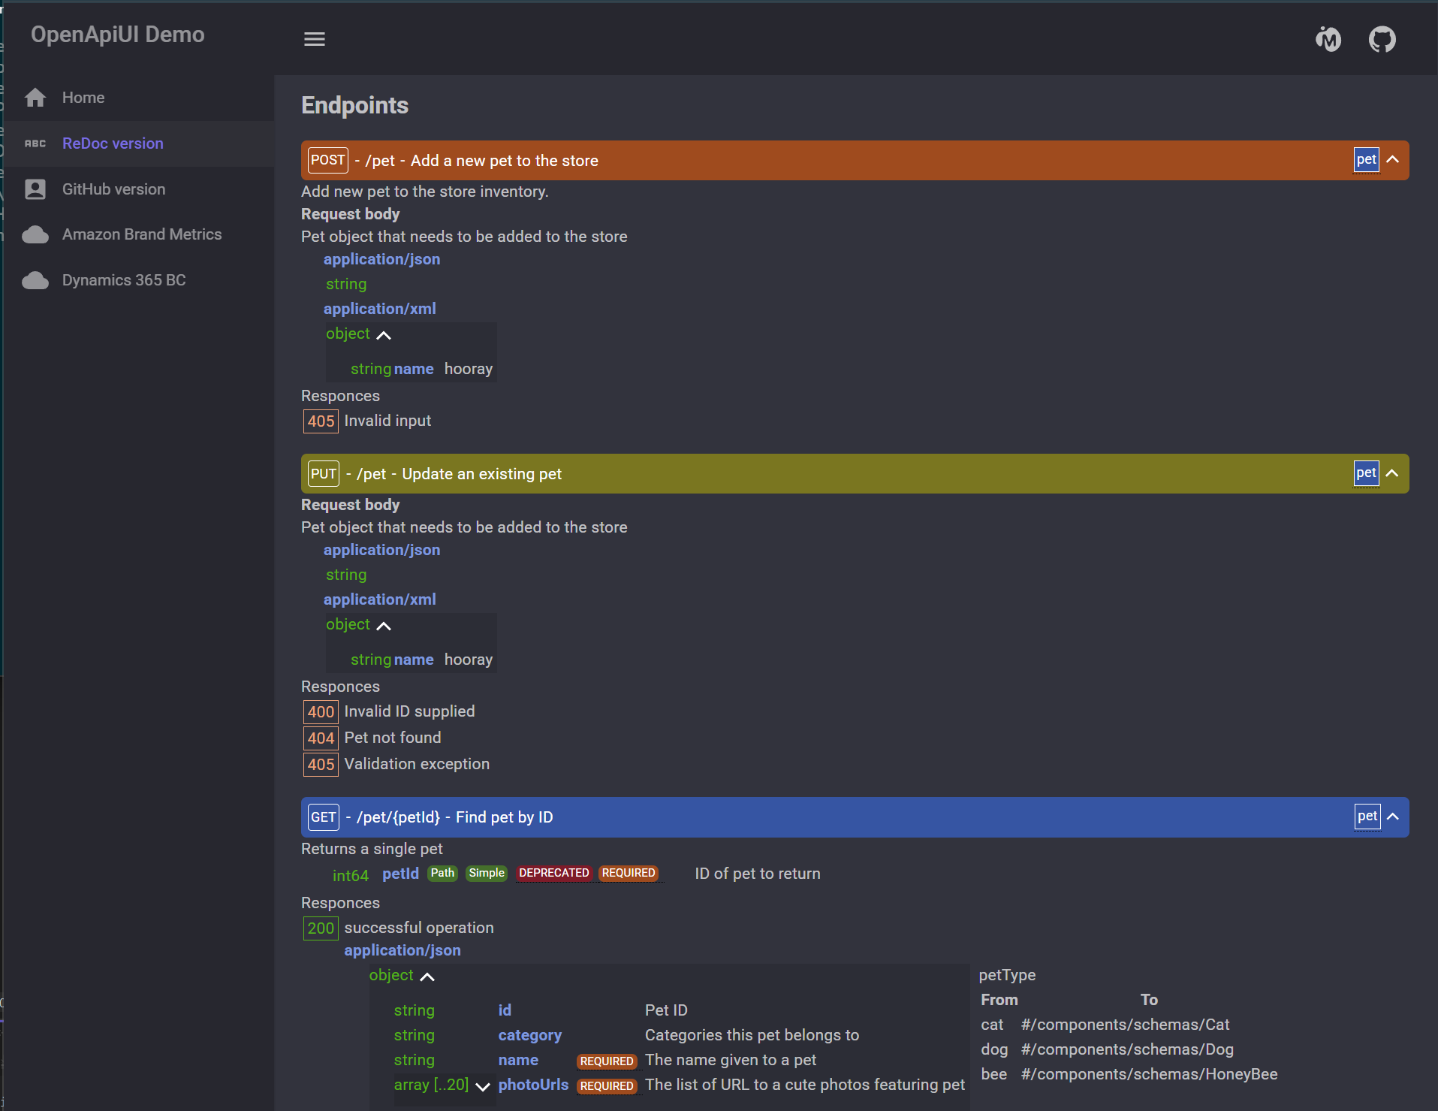The image size is (1438, 1111).
Task: Click the GitHub logo icon
Action: [1382, 39]
